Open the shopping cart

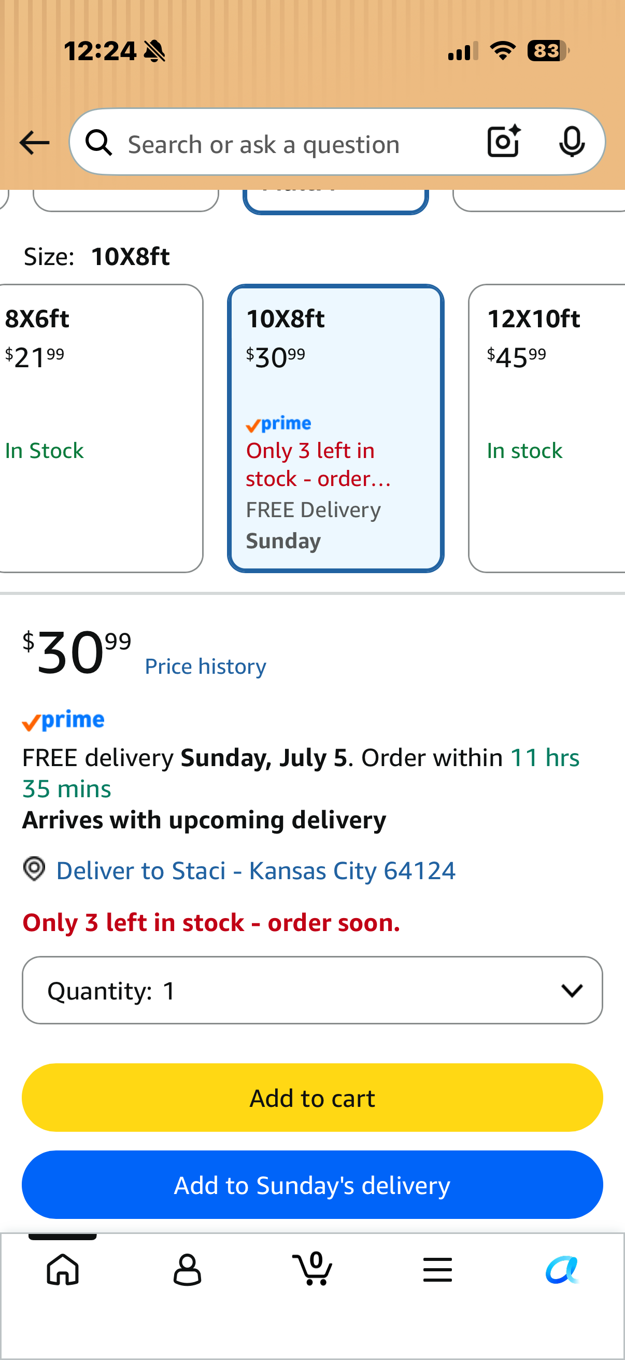coord(312,1268)
